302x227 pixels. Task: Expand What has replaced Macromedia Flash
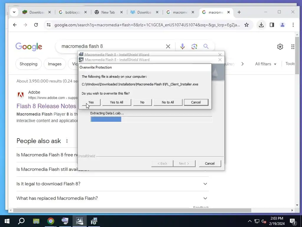(x=113, y=198)
